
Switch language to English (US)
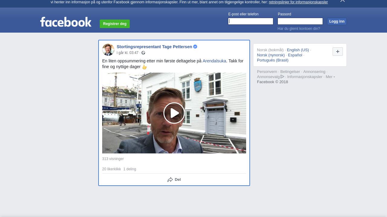coord(298,50)
